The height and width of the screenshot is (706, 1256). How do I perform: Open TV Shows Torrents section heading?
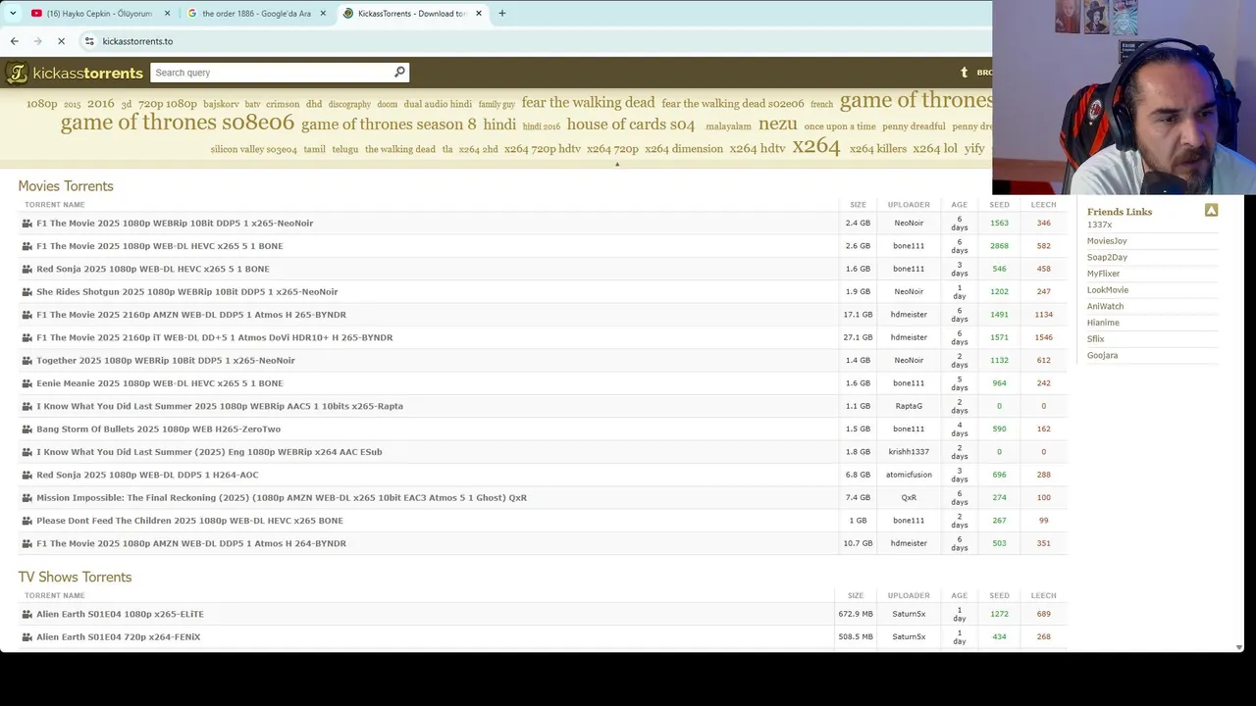click(75, 578)
